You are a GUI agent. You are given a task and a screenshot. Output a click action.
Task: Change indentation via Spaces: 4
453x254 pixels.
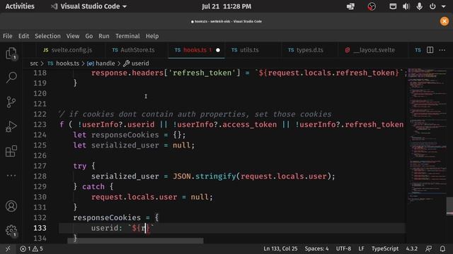tap(316, 248)
